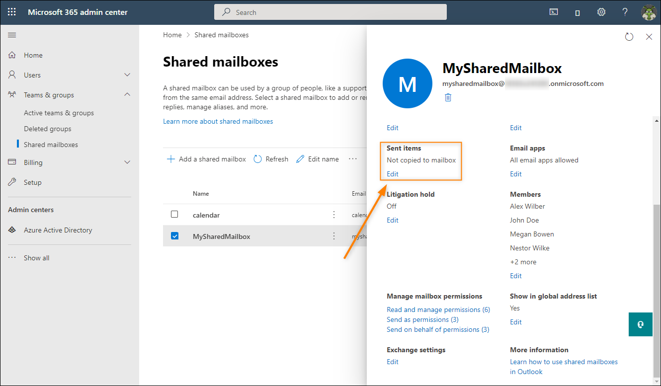The height and width of the screenshot is (386, 661).
Task: Click the Azure Active Directory icon
Action: click(12, 230)
